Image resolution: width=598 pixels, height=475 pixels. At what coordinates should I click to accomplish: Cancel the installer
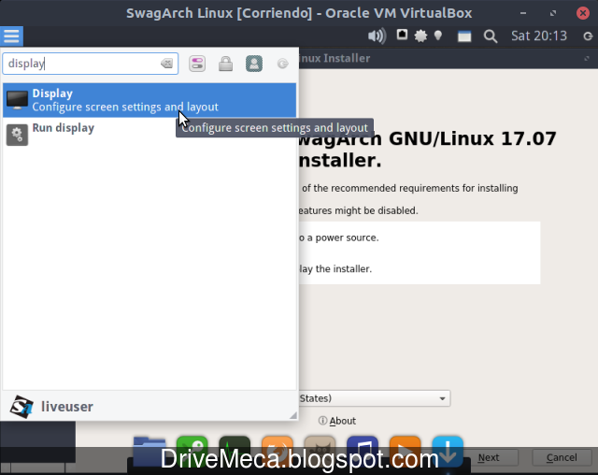562,457
